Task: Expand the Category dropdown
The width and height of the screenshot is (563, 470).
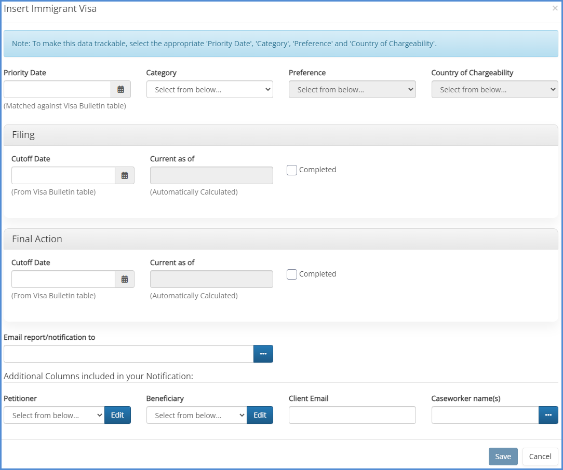Action: coord(209,89)
